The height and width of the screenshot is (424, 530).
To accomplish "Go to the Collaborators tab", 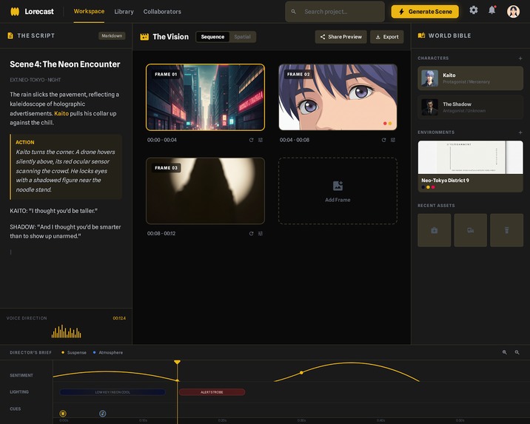I will click(x=162, y=12).
